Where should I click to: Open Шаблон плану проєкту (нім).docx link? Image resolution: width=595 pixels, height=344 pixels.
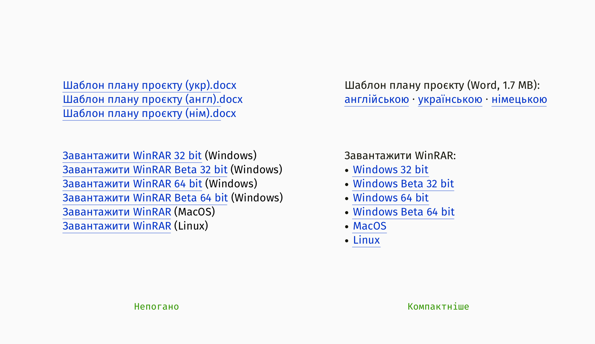coord(149,114)
